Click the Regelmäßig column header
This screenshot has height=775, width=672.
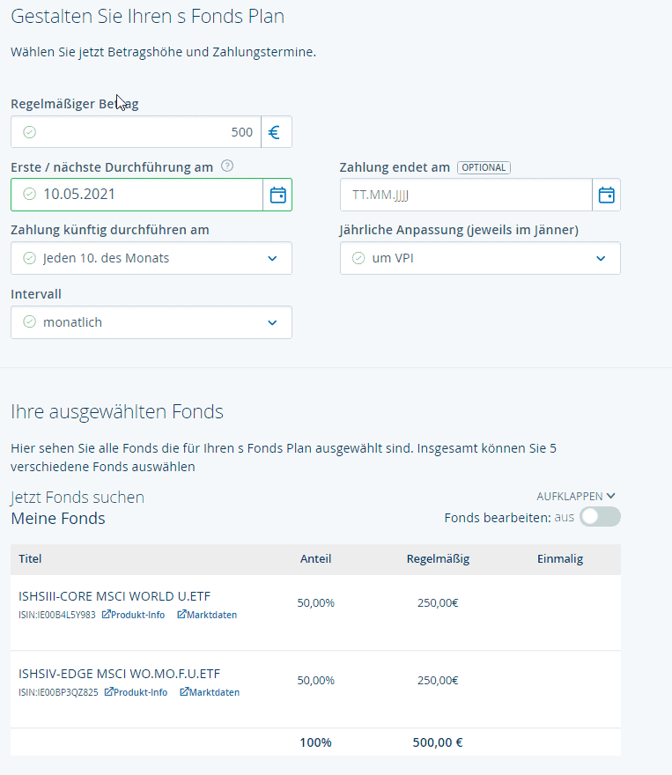438,558
